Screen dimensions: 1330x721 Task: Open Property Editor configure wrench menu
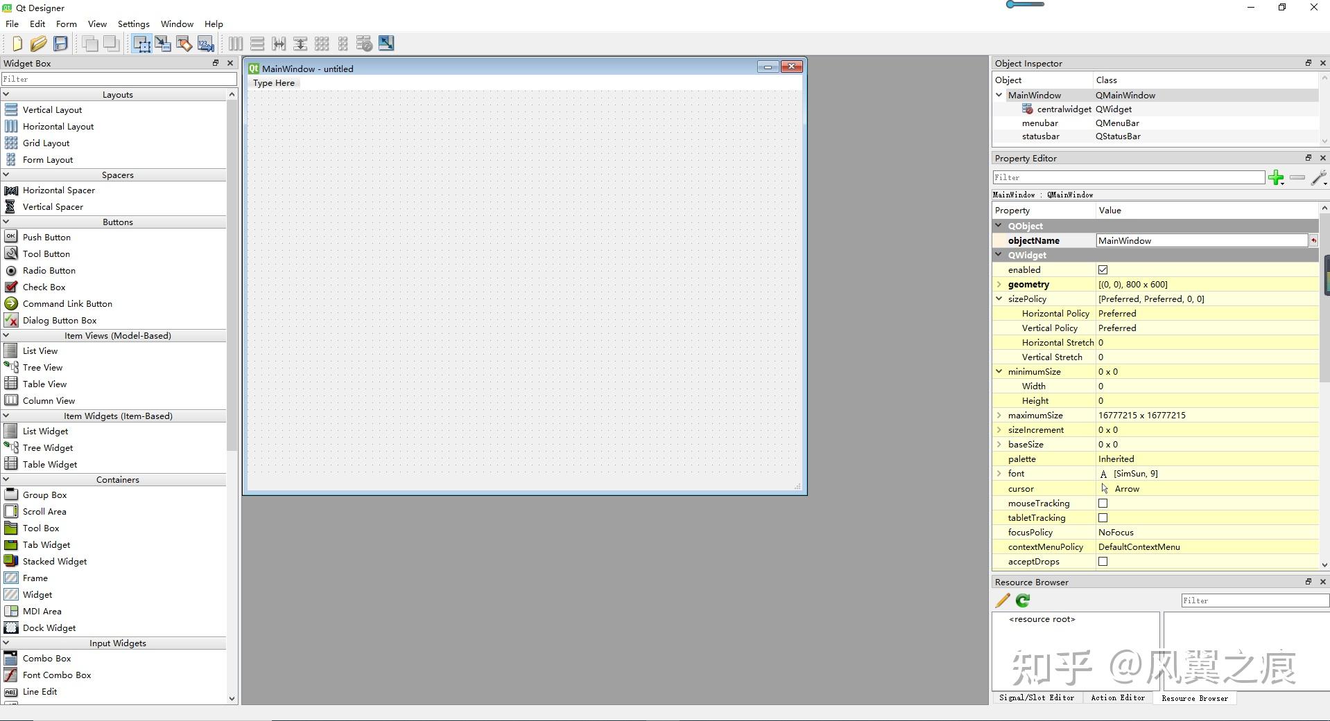(x=1319, y=178)
